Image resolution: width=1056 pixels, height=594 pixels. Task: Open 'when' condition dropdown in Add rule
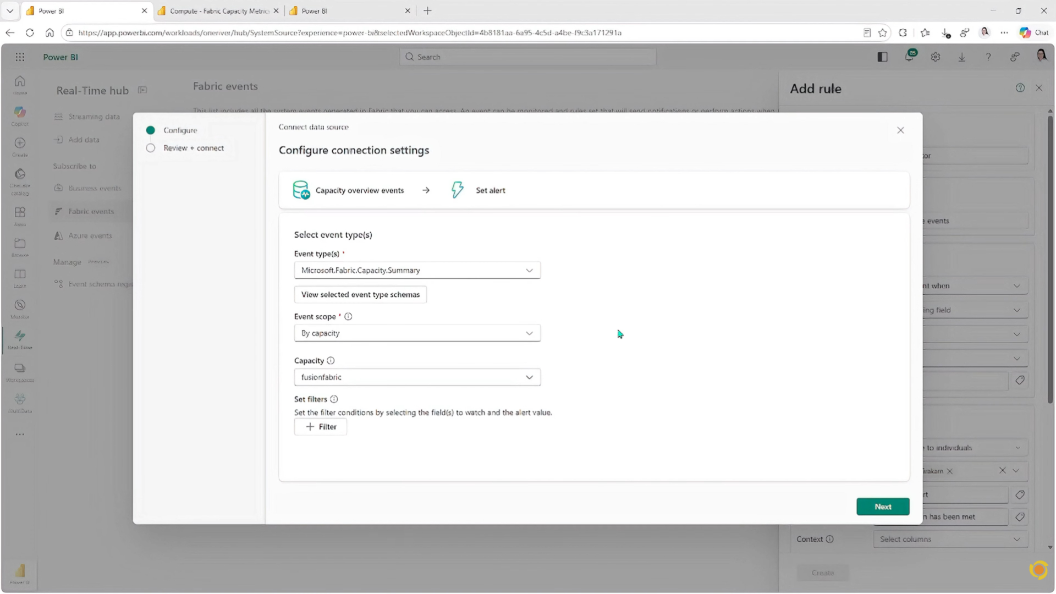point(975,285)
